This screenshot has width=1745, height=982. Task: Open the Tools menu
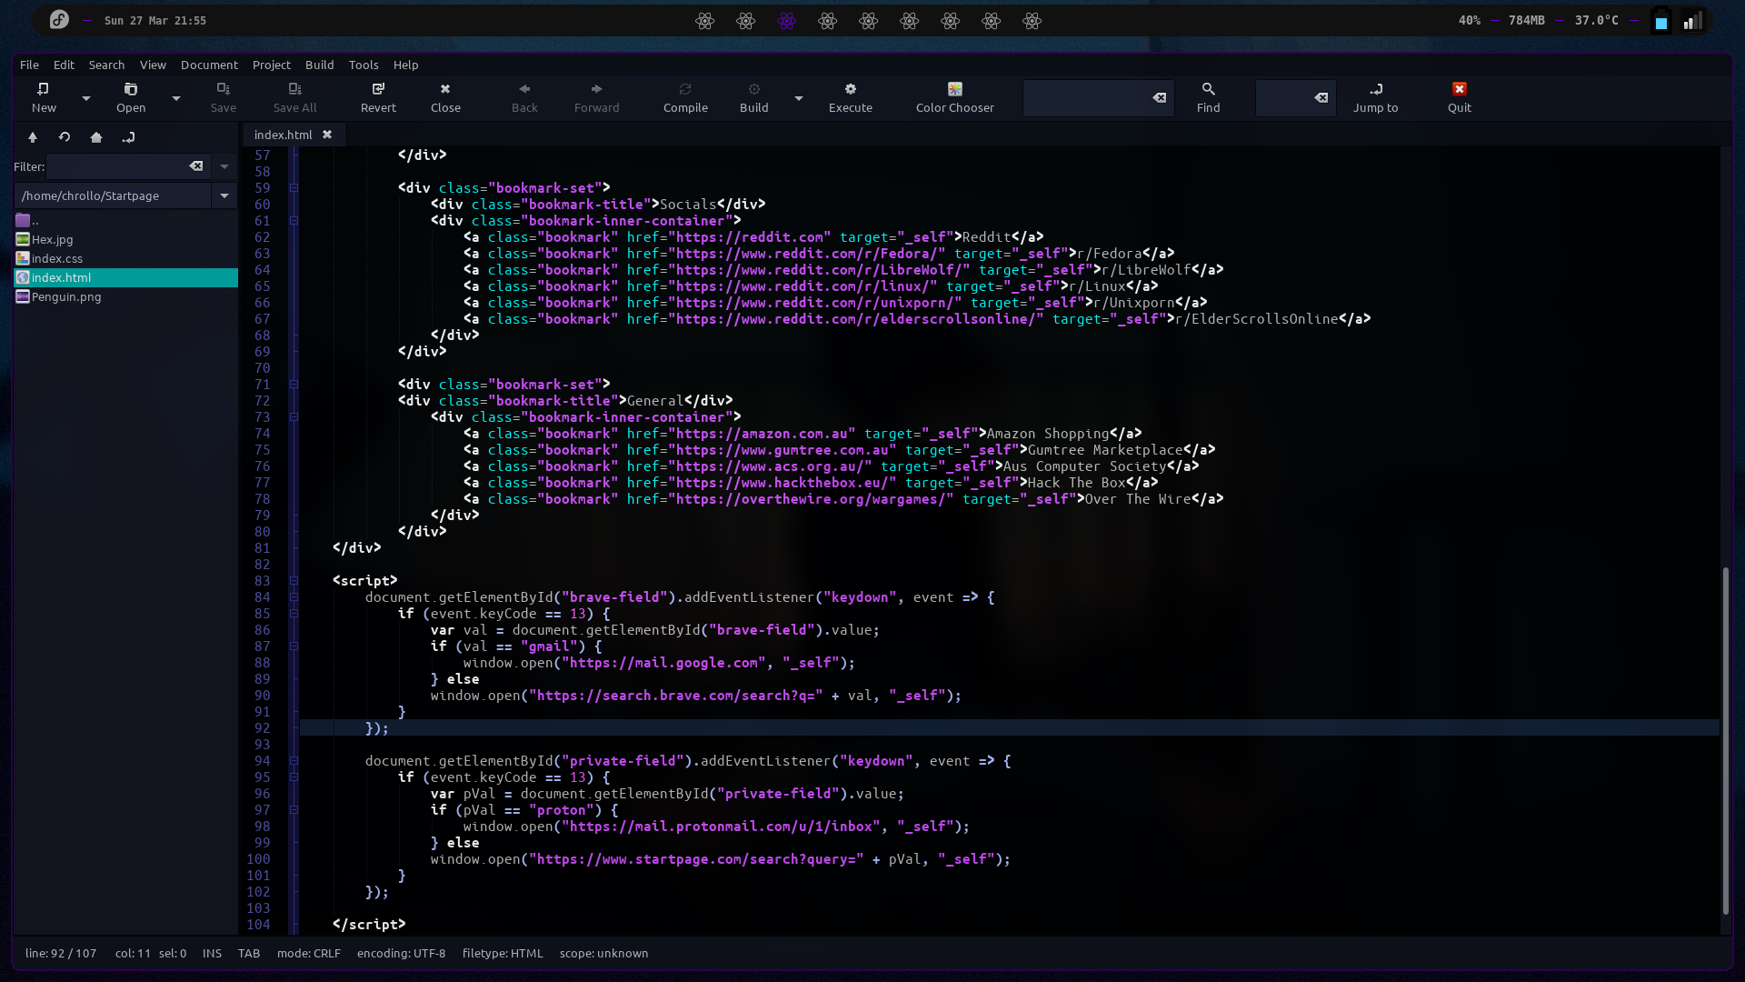click(364, 65)
